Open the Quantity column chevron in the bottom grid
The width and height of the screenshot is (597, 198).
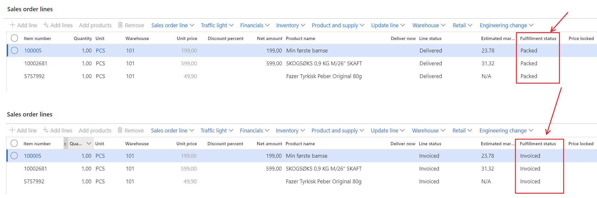tap(89, 144)
